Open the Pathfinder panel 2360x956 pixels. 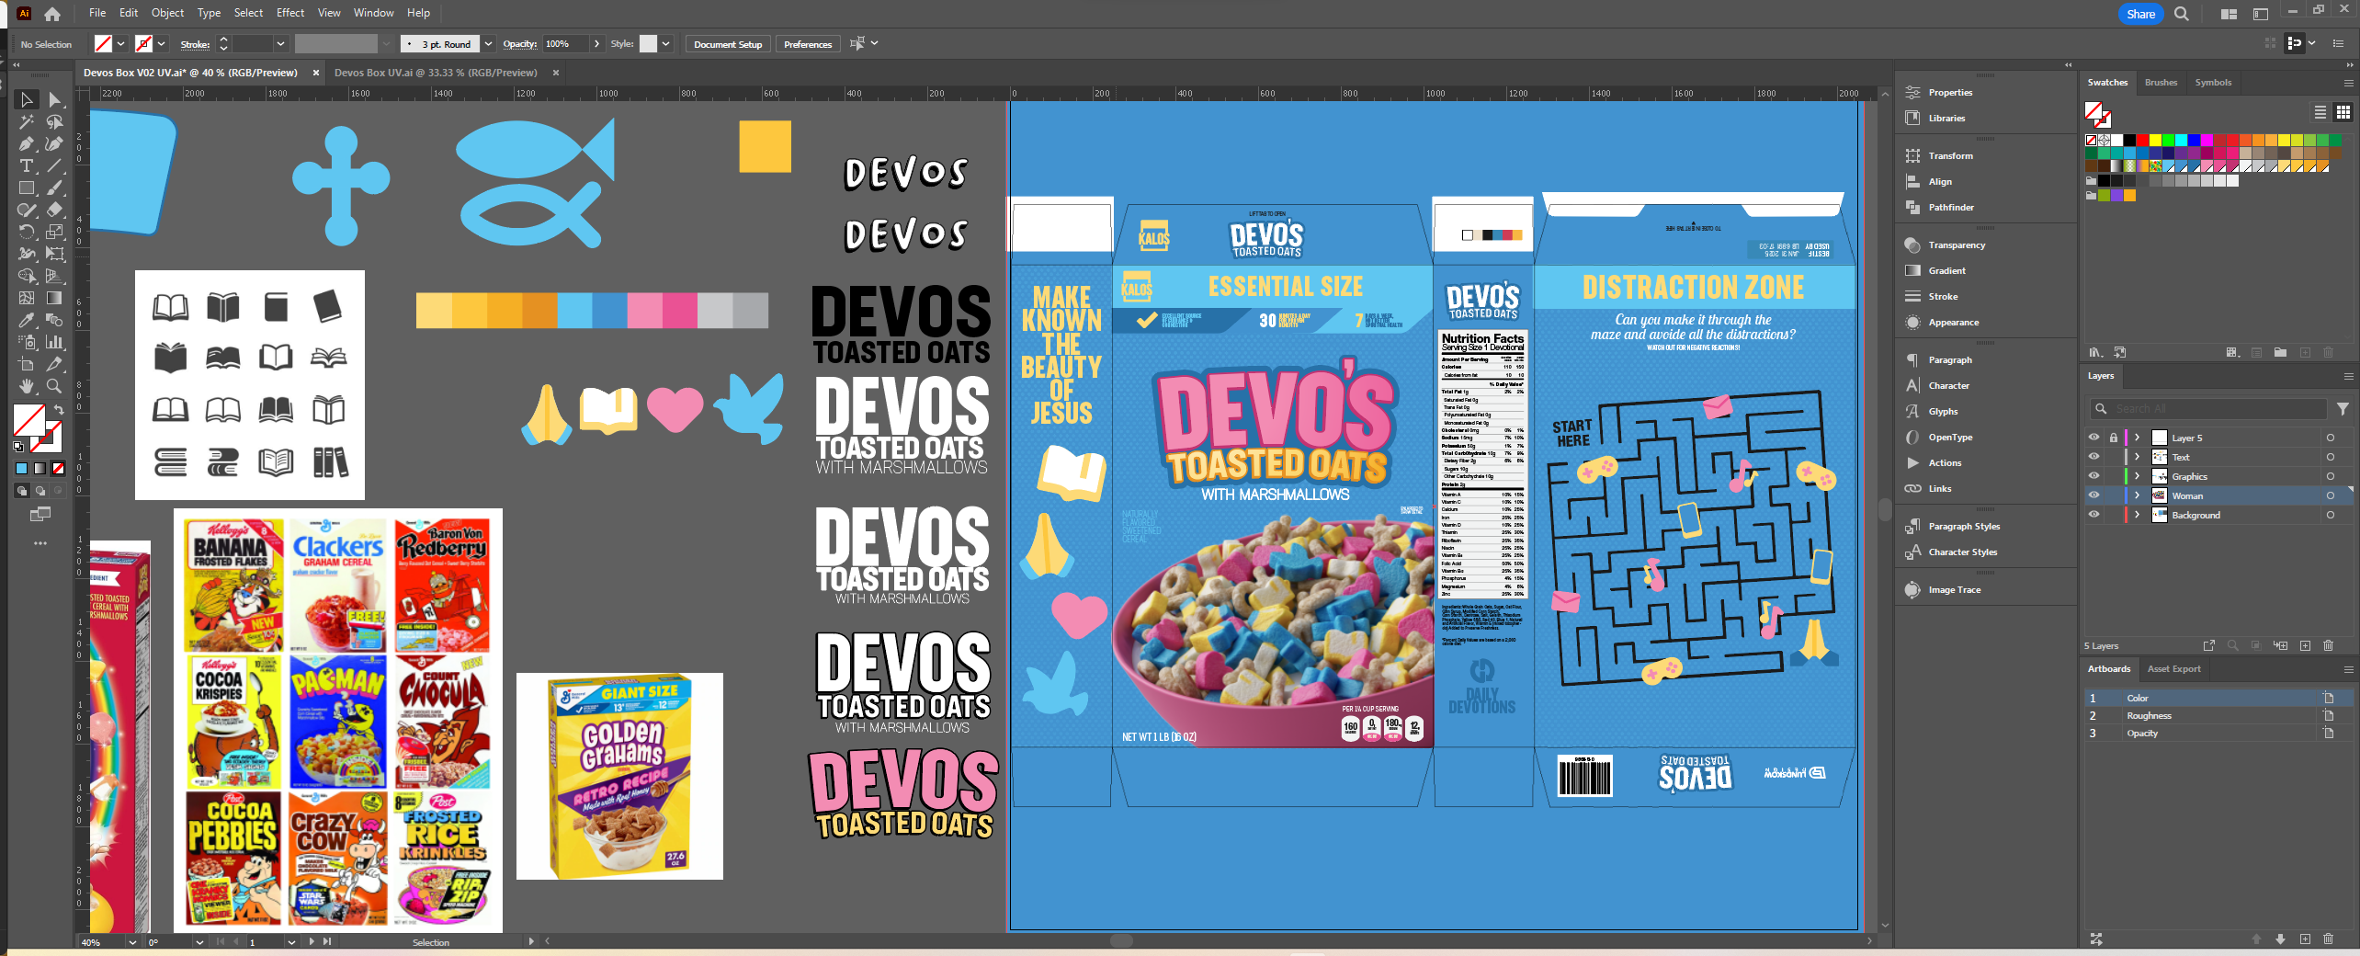pyautogui.click(x=1950, y=208)
